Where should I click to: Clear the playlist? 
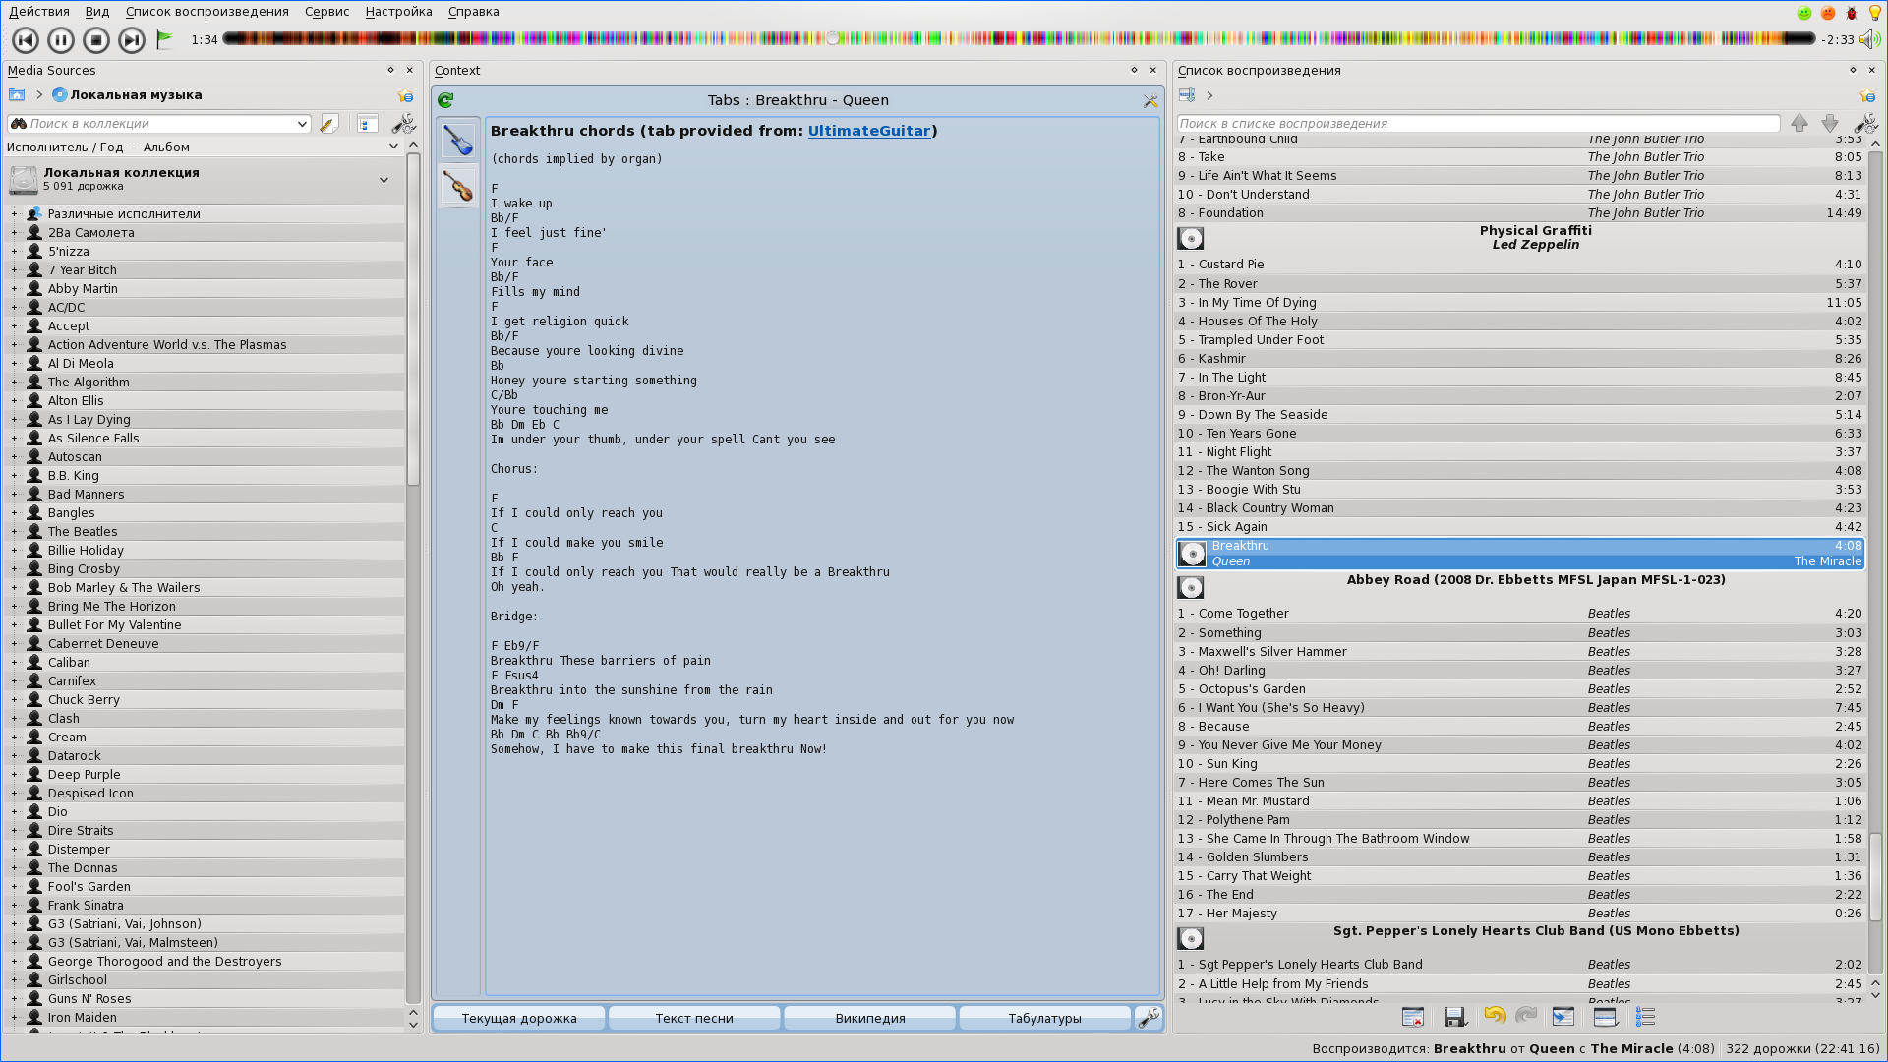[1413, 1017]
